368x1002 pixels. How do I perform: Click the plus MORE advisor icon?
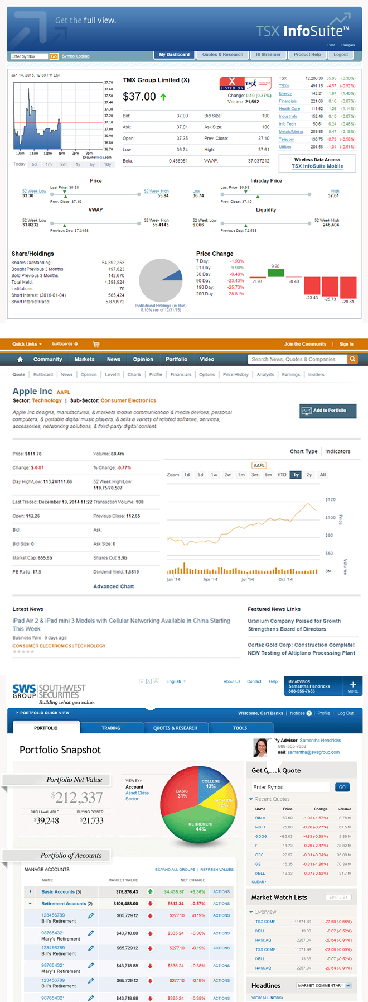(352, 686)
